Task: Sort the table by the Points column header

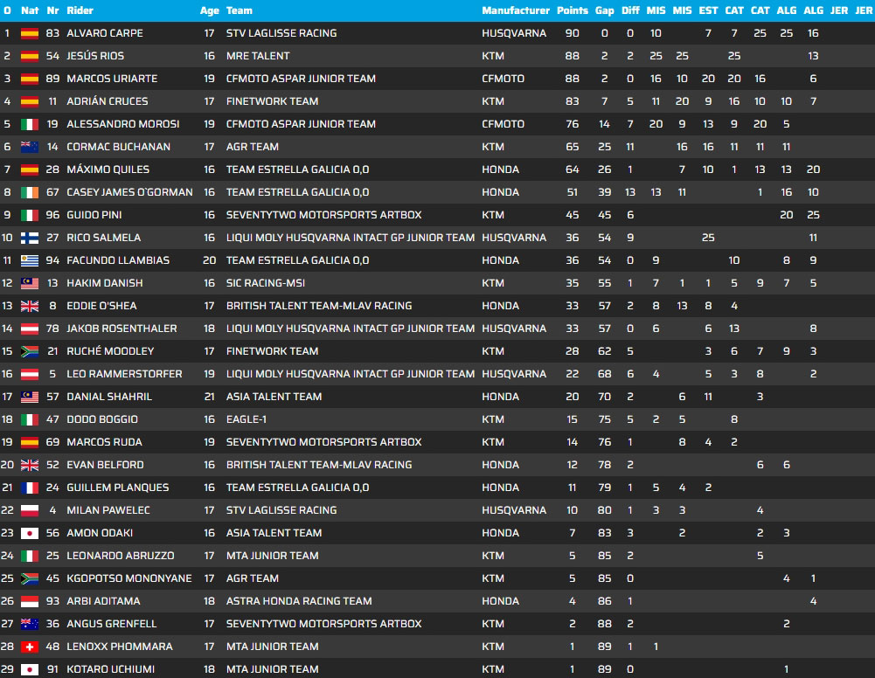Action: pos(573,10)
